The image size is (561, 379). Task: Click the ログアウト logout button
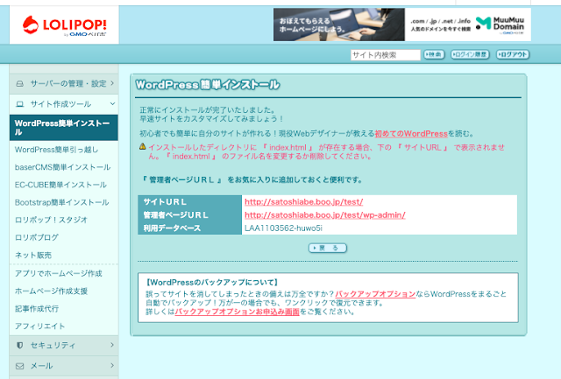click(x=513, y=54)
